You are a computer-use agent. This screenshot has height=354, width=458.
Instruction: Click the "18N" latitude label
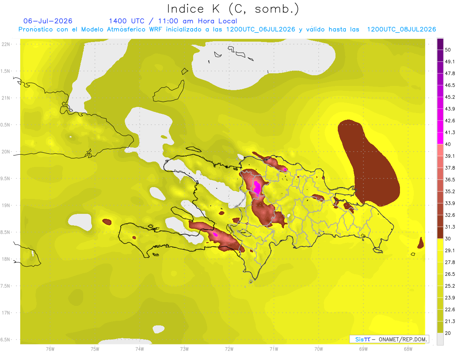5,259
